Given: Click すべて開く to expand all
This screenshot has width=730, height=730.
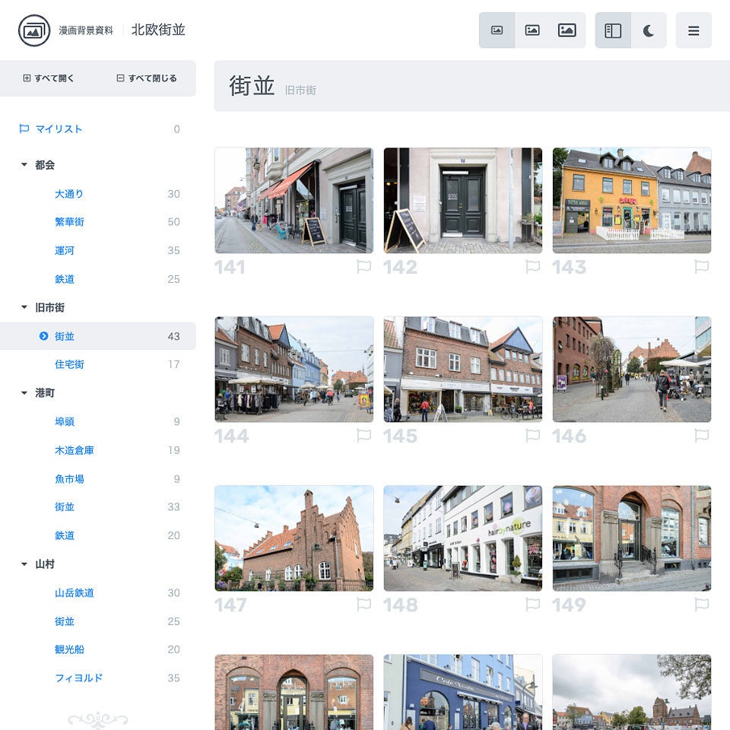Looking at the screenshot, I should [x=49, y=78].
